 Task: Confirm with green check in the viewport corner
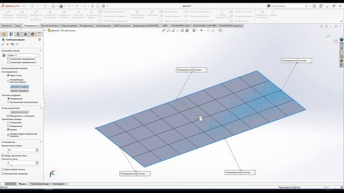click(328, 36)
